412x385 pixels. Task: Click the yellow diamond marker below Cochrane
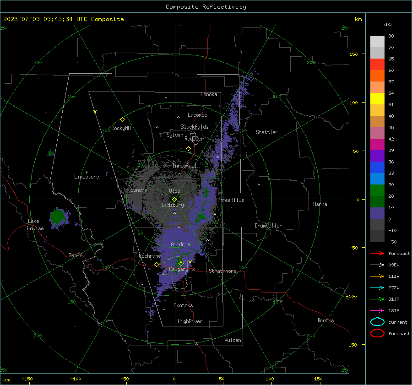click(157, 265)
